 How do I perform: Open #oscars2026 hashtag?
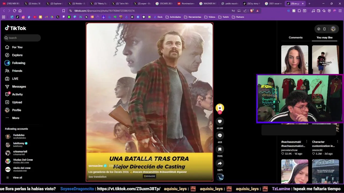[151, 172]
